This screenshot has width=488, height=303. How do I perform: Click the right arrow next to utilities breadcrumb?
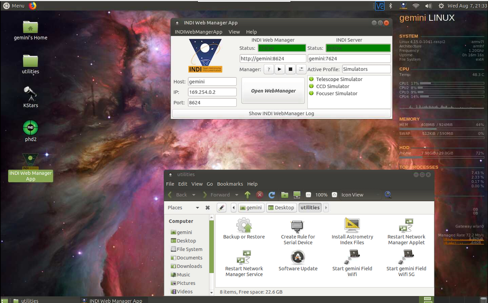pyautogui.click(x=326, y=207)
